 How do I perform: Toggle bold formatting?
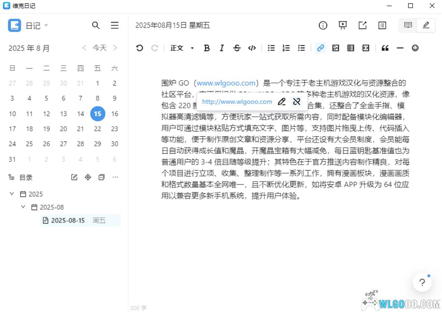[x=207, y=48]
